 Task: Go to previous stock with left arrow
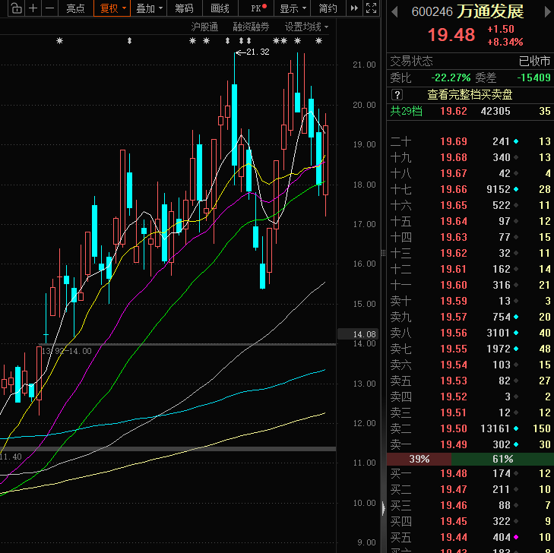click(x=394, y=12)
